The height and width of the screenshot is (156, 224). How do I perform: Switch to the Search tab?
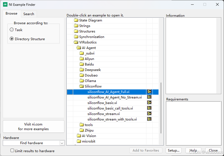click(x=29, y=14)
